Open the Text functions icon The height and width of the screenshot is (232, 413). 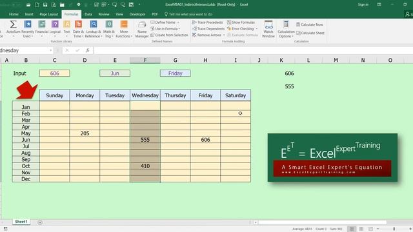point(66,24)
